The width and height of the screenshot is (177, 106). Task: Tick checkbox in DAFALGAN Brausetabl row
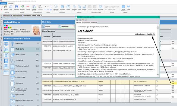click(157, 81)
